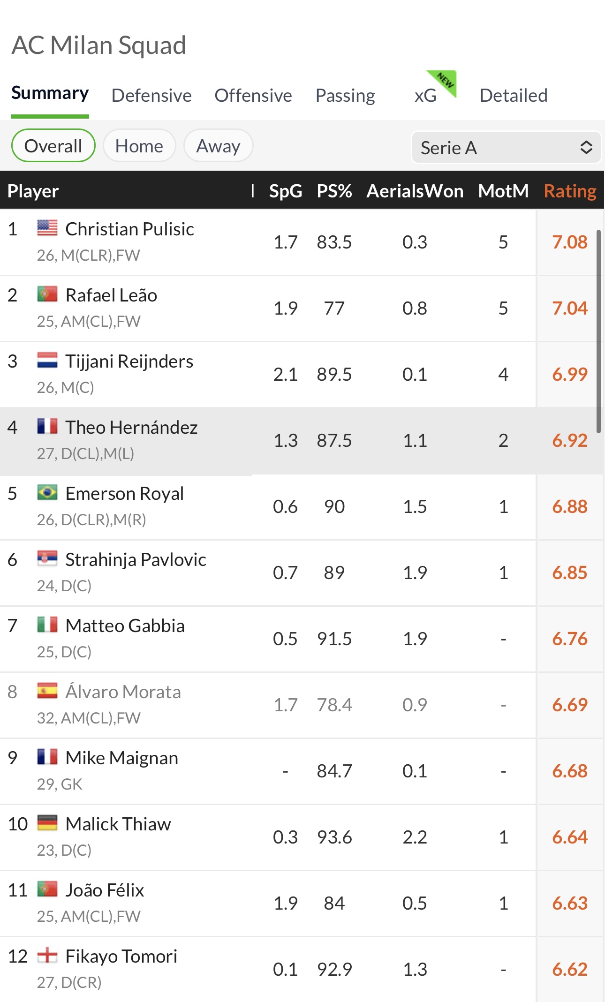Select the Overall filter pill
Image resolution: width=605 pixels, height=1002 pixels.
pyautogui.click(x=53, y=146)
